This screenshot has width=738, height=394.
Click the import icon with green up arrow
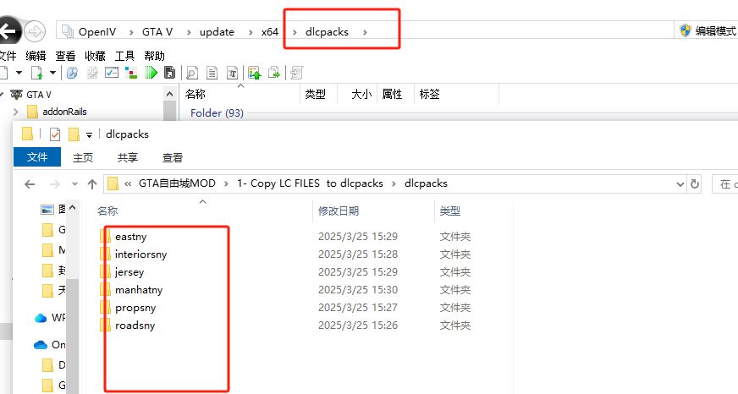255,73
